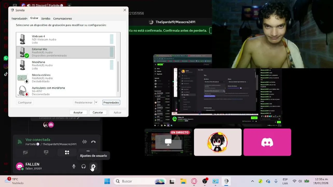Click the Configurar button

(x=25, y=103)
